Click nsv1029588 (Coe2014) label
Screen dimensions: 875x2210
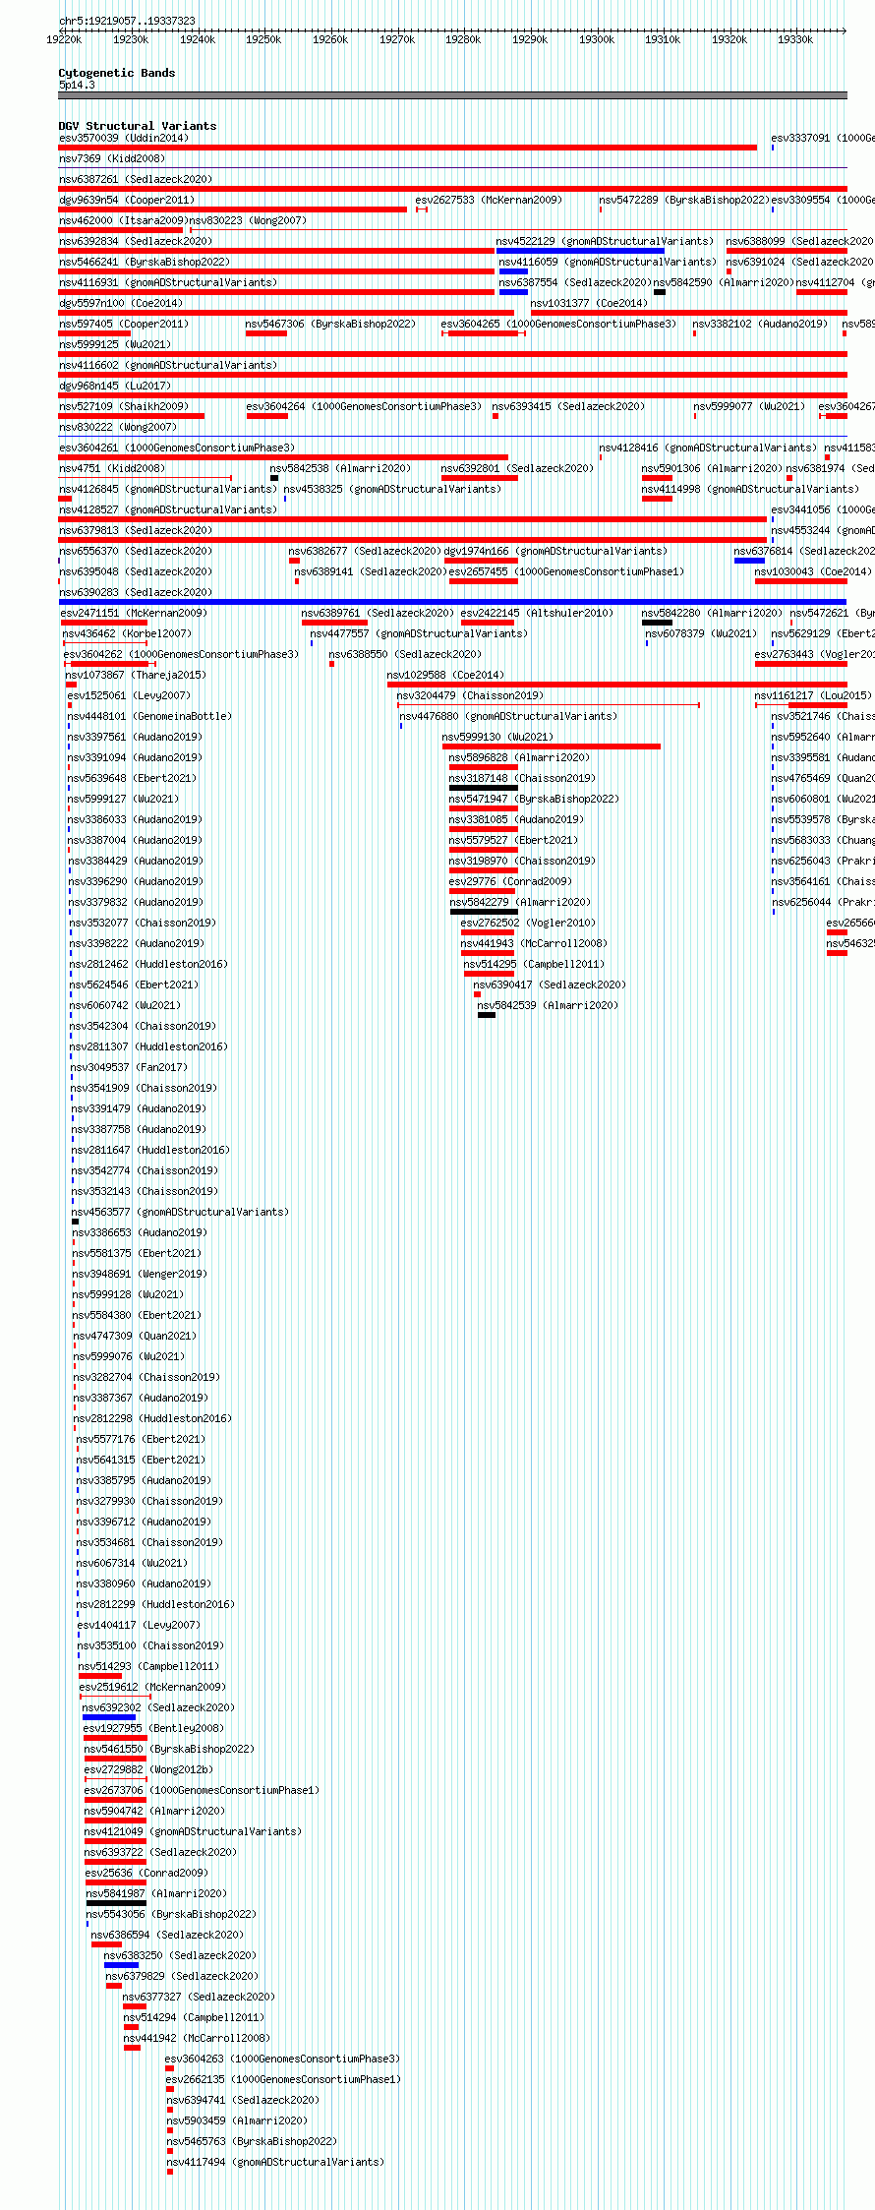(x=445, y=675)
